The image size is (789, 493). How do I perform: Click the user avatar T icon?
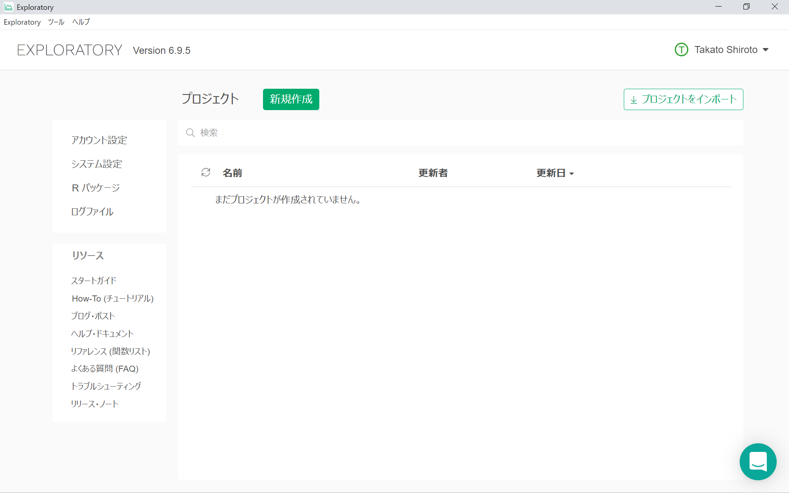point(681,50)
